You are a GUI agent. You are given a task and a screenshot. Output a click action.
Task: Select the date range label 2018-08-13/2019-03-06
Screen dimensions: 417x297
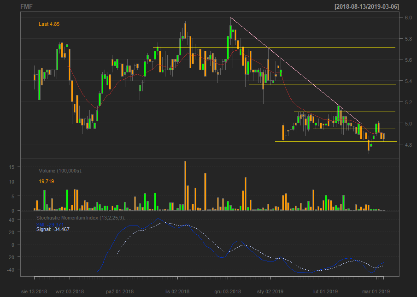coord(367,6)
